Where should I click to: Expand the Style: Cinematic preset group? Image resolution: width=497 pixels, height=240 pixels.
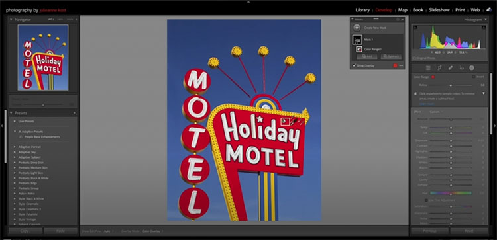point(15,204)
